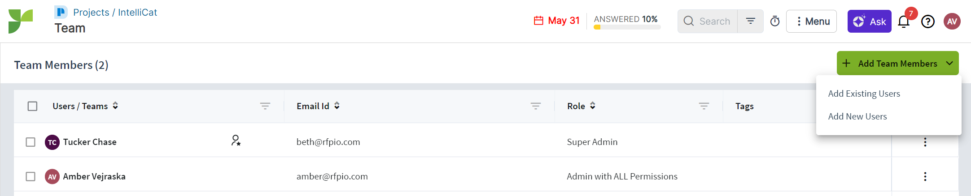
Task: Select Add Existing Users from the menu
Action: click(864, 94)
